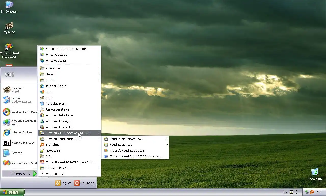This screenshot has height=196, width=326.
Task: Click the Outlook Express icon in programs list
Action: 42,104
